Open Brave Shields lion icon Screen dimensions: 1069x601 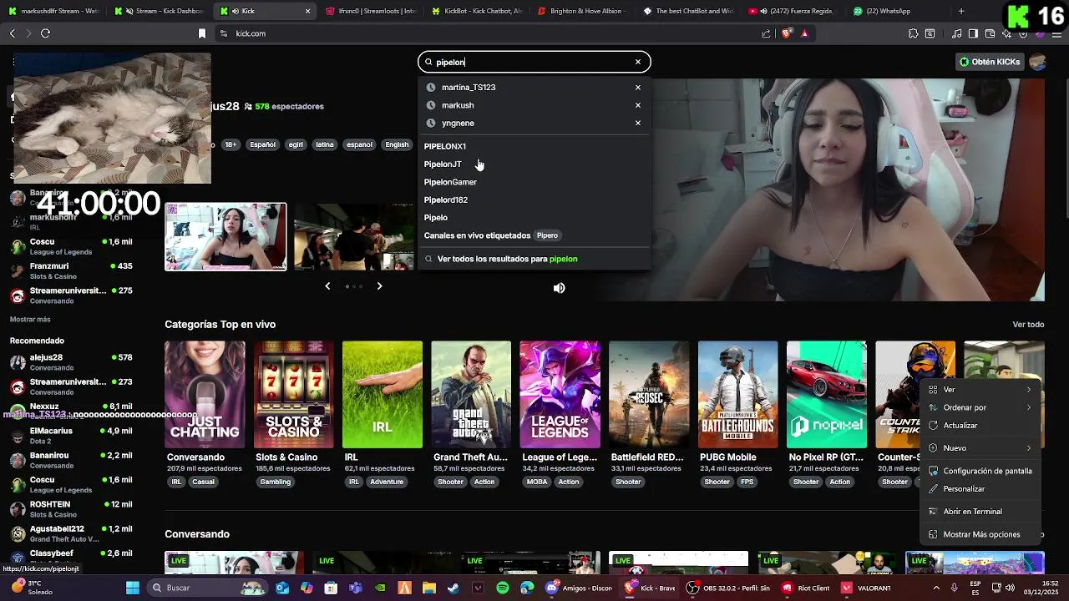pyautogui.click(x=786, y=33)
